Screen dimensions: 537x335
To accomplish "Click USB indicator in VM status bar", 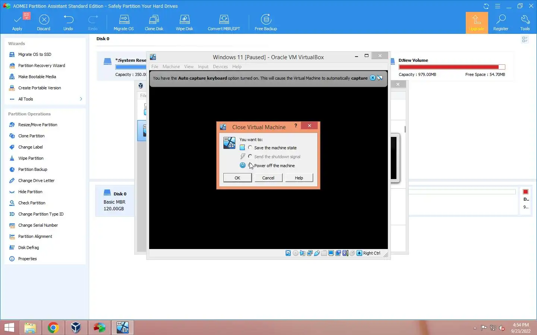I will coord(317,253).
